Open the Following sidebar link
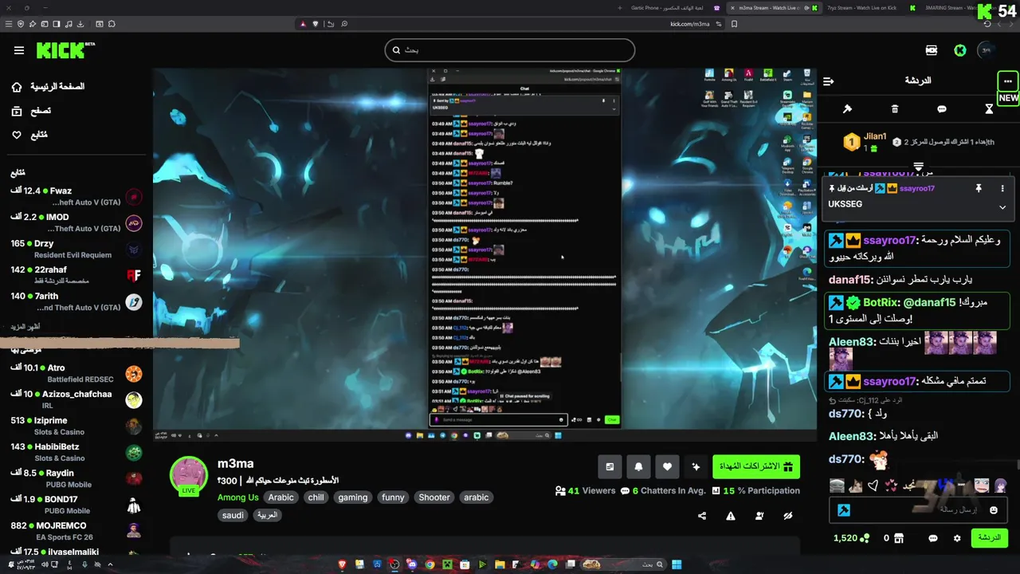This screenshot has height=574, width=1020. click(29, 135)
